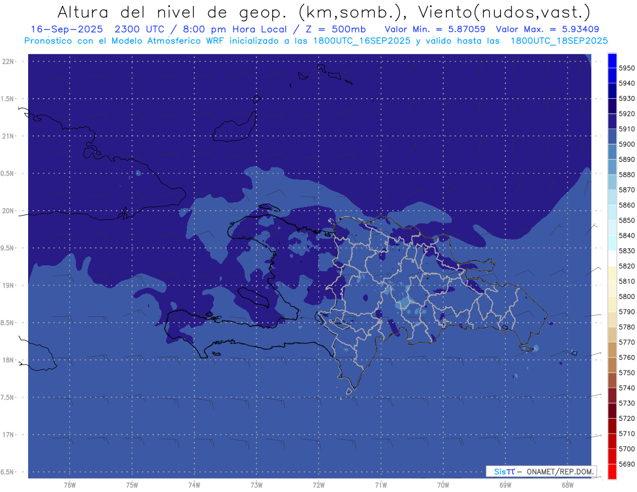The image size is (637, 492).
Task: Click the SisPI ONAMET/REP.DOM. label
Action: [x=541, y=471]
